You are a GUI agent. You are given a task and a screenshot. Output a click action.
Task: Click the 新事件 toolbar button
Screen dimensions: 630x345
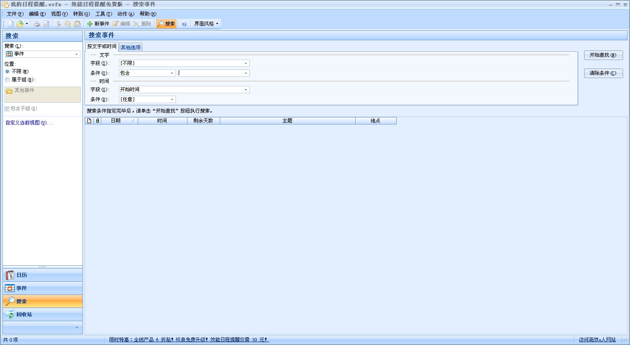click(98, 24)
